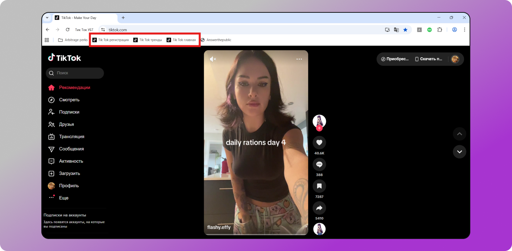Open Tik Tok тренды bookmark
Screen dimensions: 512x251
click(x=147, y=40)
